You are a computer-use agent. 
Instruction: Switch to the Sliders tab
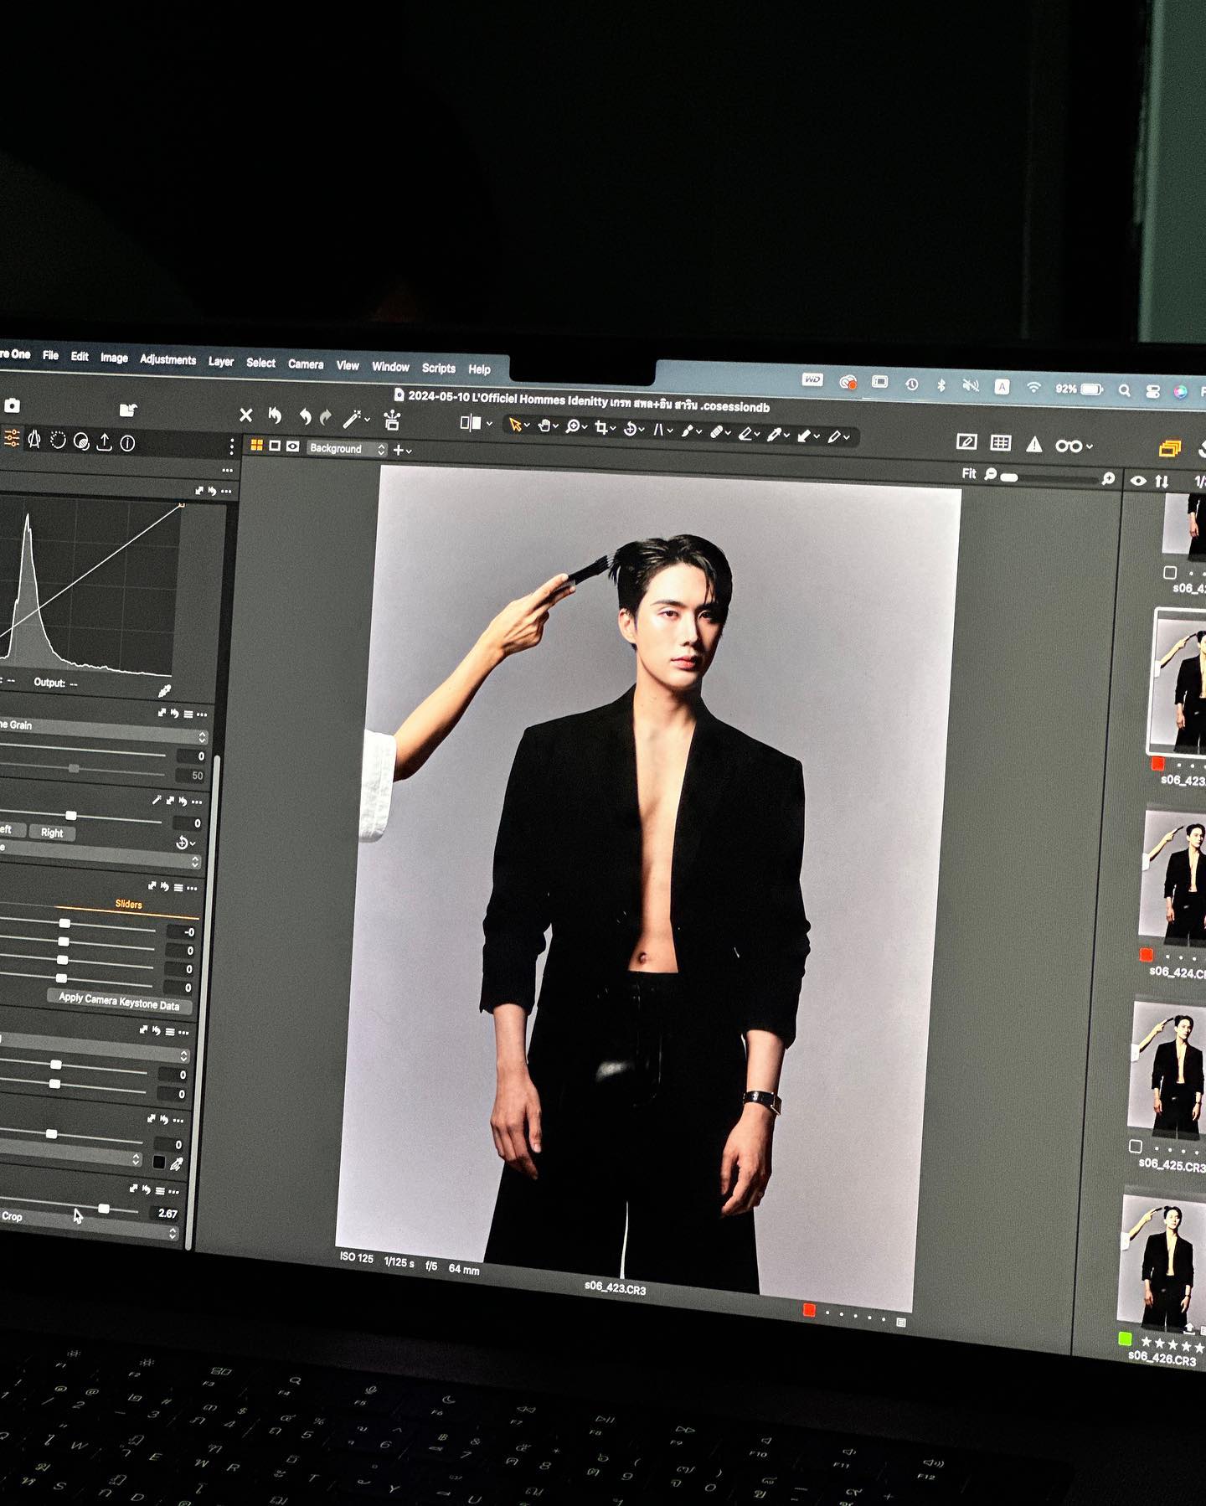tap(128, 904)
